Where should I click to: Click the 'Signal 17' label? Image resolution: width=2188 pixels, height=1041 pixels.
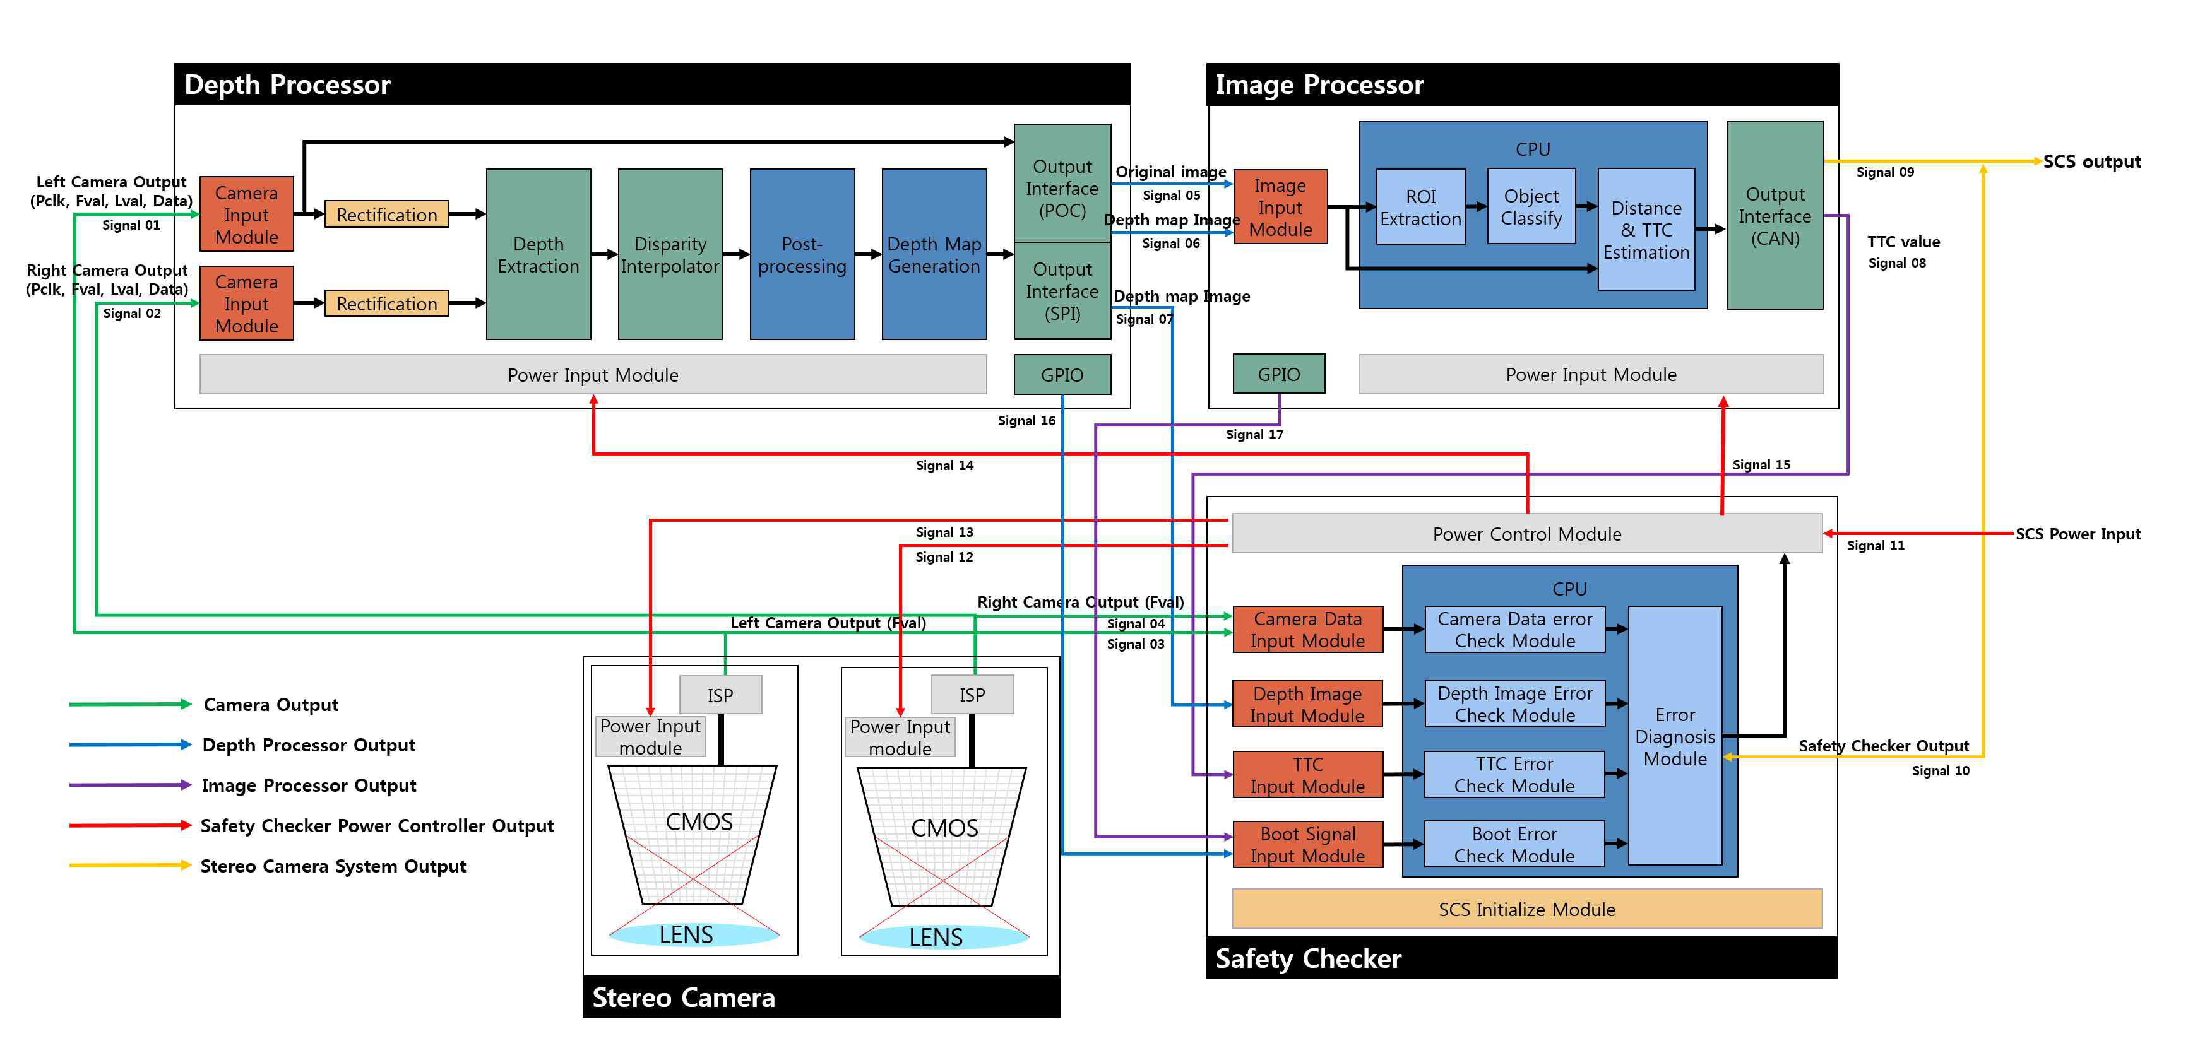(x=1254, y=434)
